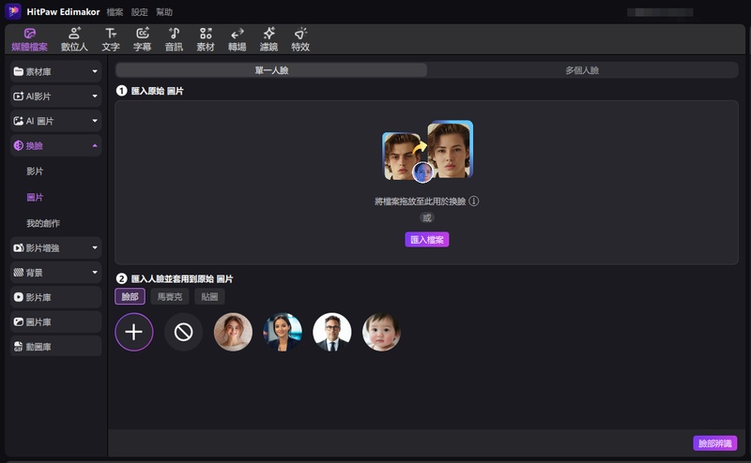
Task: Click the 背景 sidebar icon
Action: 18,273
